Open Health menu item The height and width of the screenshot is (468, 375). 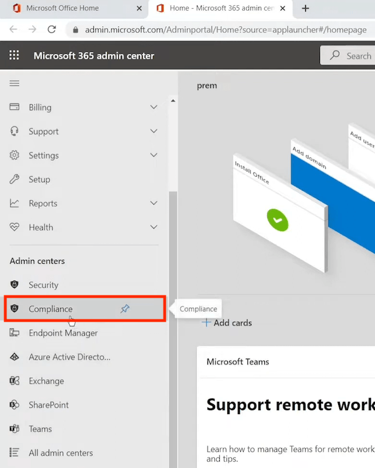coord(84,227)
